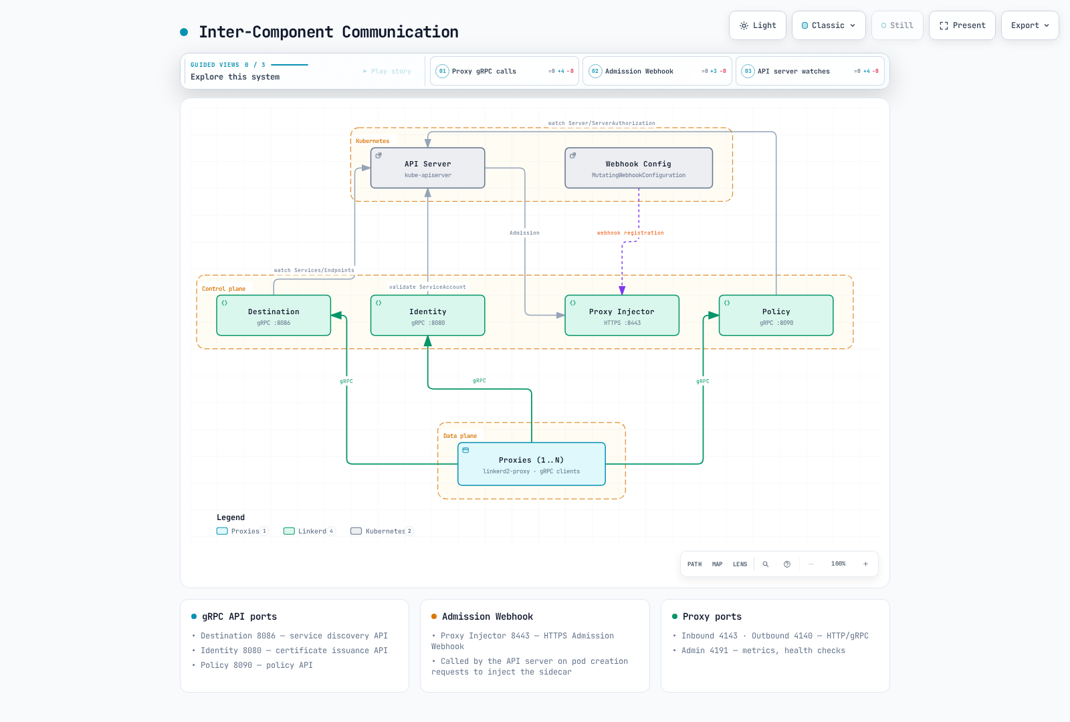1070x722 pixels.
Task: Click the 'Admission' edge label
Action: 524,233
